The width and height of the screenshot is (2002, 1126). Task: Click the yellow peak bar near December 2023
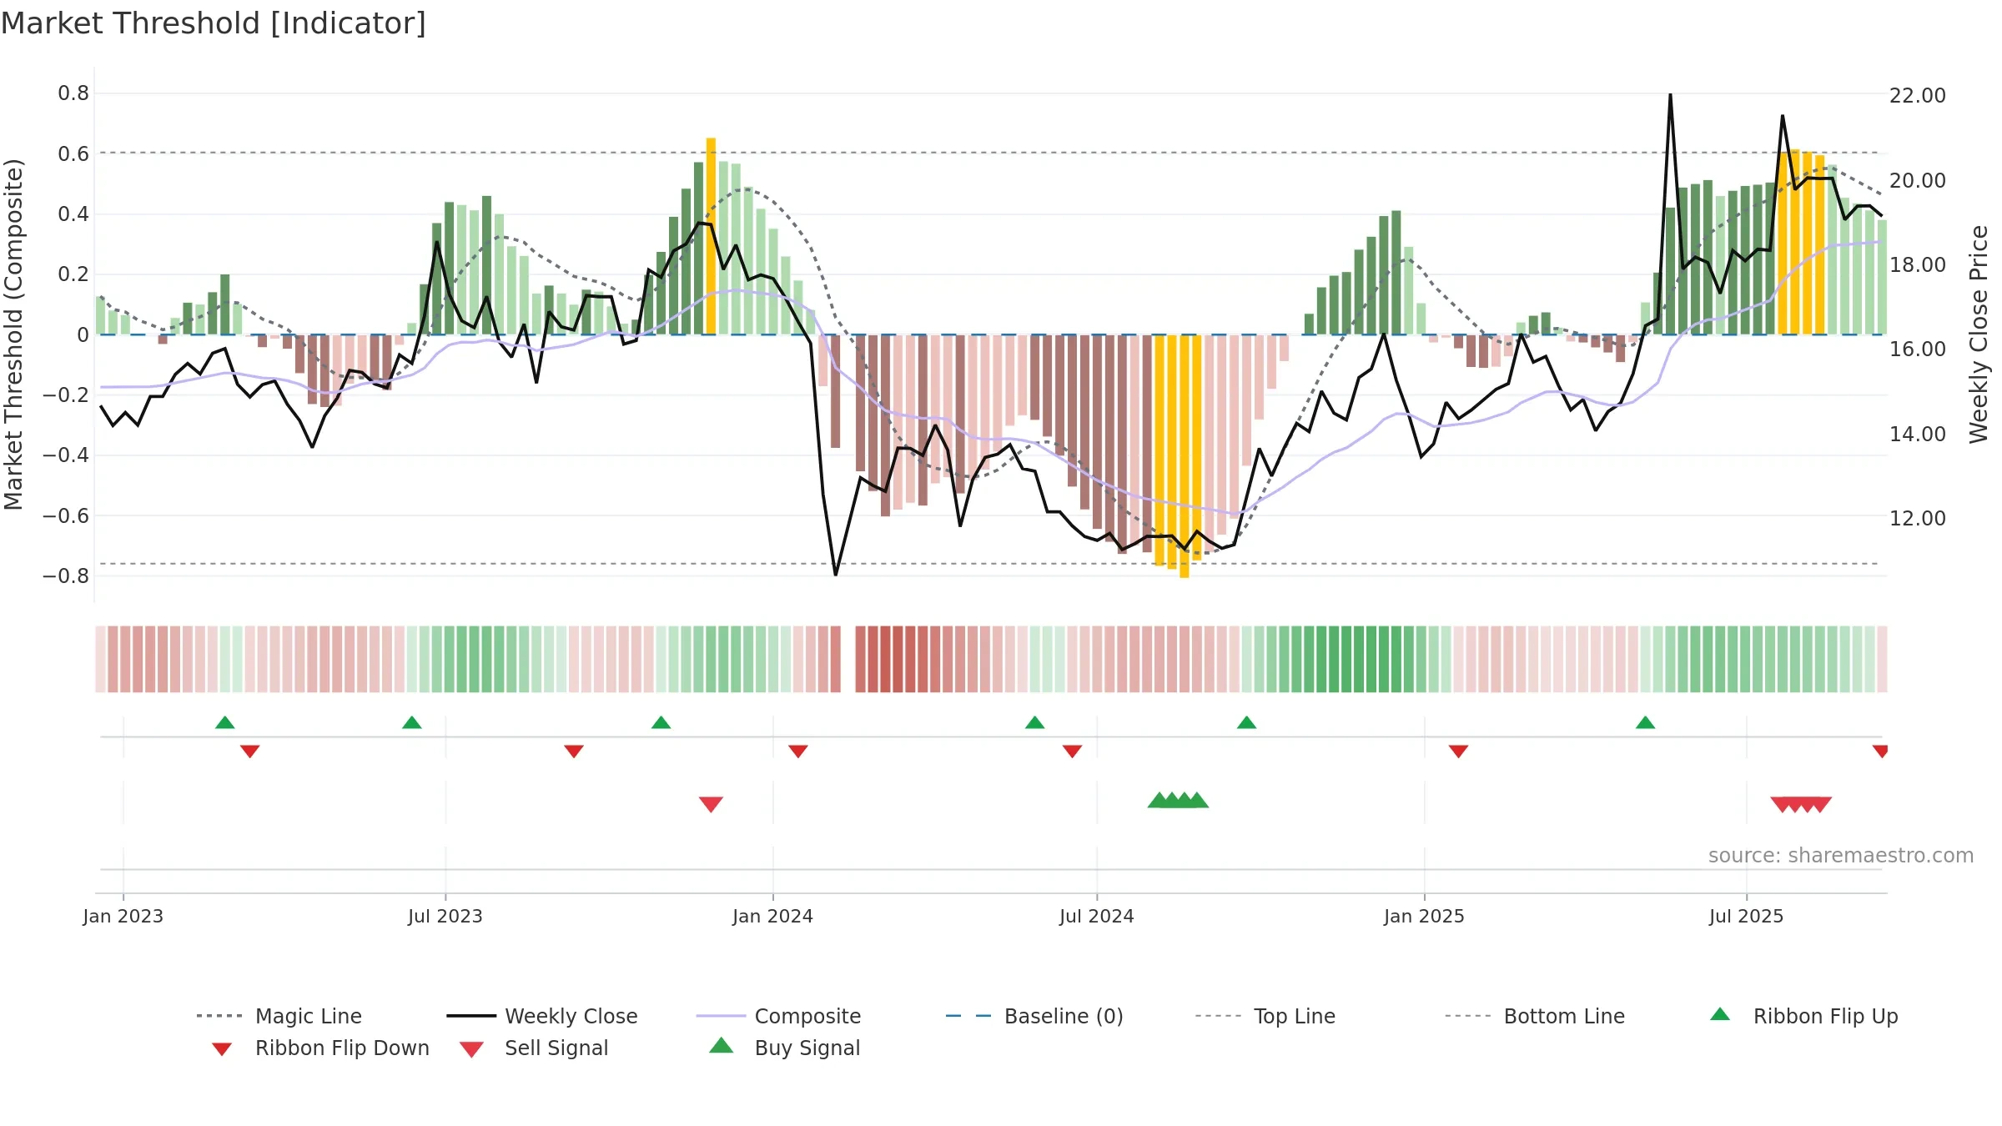711,236
